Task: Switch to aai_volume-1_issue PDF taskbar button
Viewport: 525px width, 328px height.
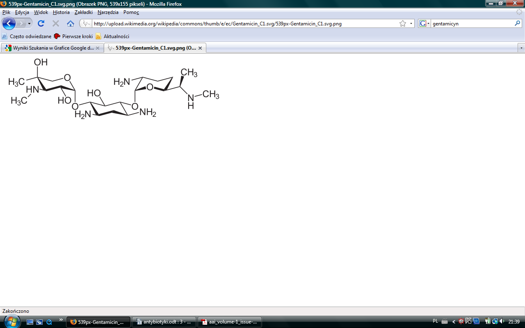Action: pos(230,322)
